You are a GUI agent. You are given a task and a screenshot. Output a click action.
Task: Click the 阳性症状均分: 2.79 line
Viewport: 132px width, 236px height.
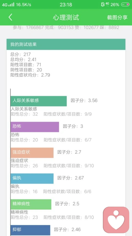coord(30,75)
